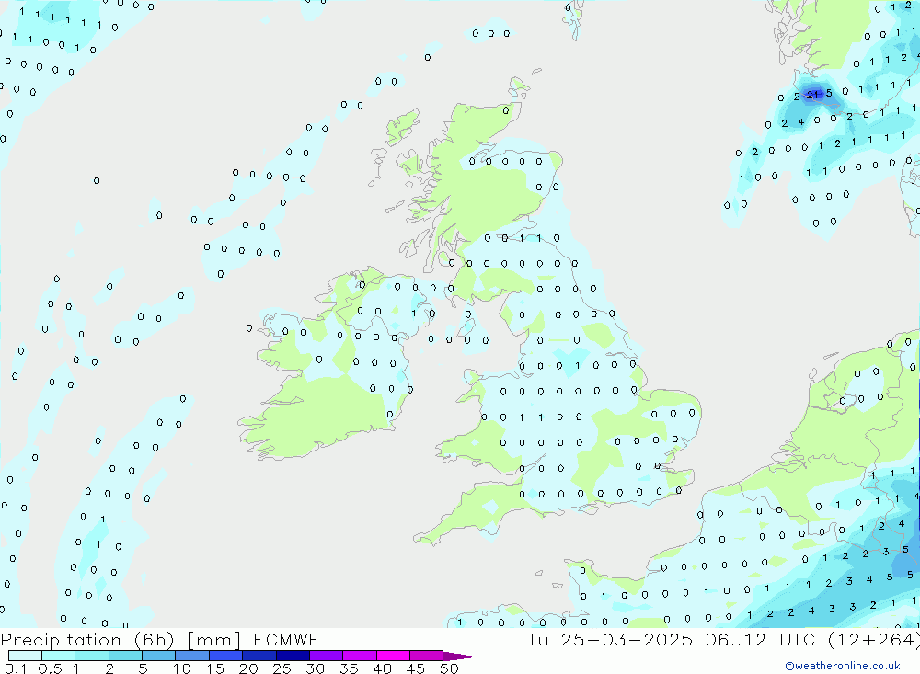Viewport: 920px width, 674px height.
Task: Click the '21' precipitation value near Norway
Action: (x=812, y=95)
